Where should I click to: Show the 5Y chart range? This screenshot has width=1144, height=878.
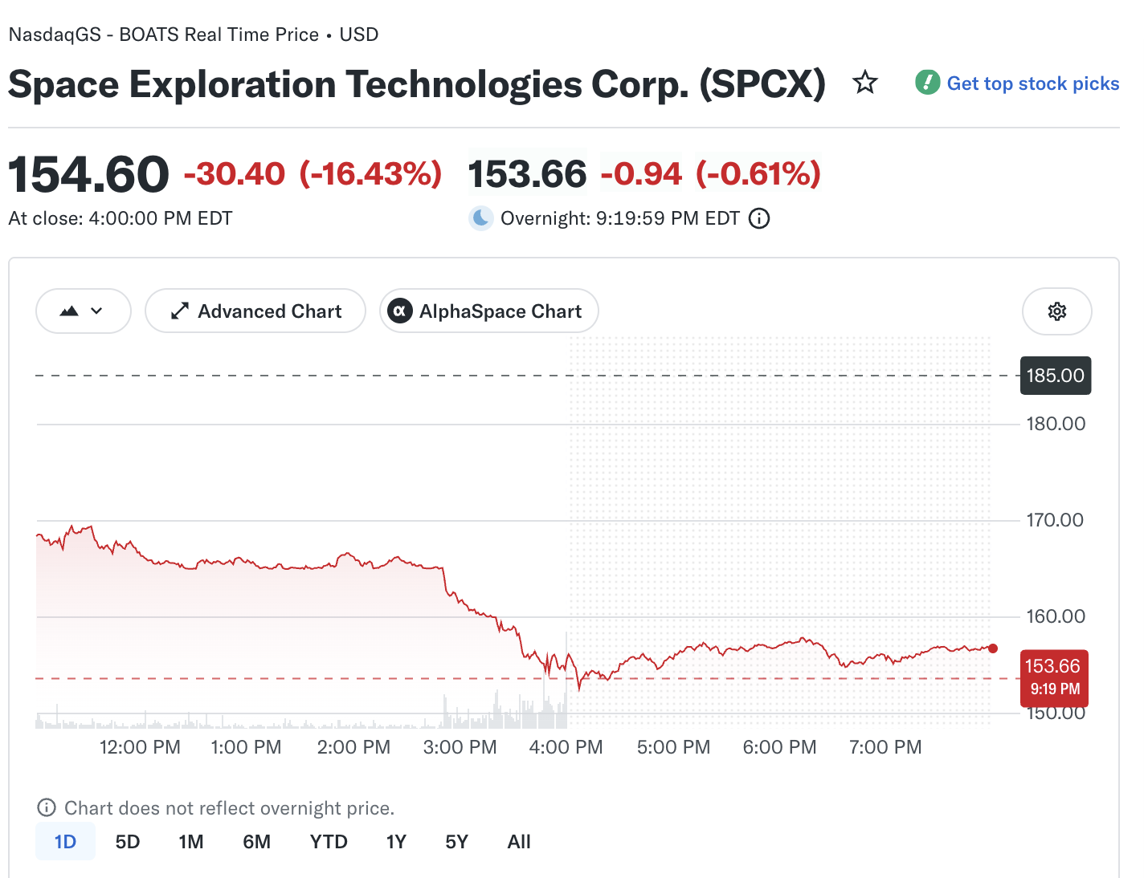coord(456,842)
